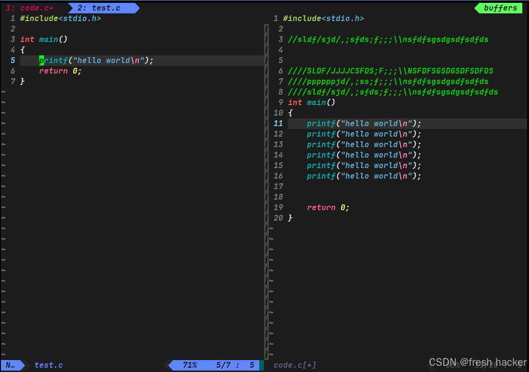The image size is (529, 372).
Task: Click the highlighted printf on line 11
Action: [364, 124]
